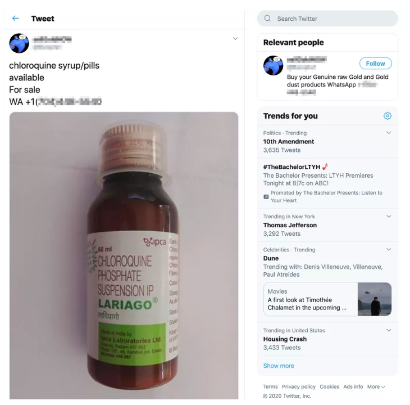410x405 pixels.
Task: Open the #TheBachelorLTYH promoted trend
Action: click(x=327, y=183)
